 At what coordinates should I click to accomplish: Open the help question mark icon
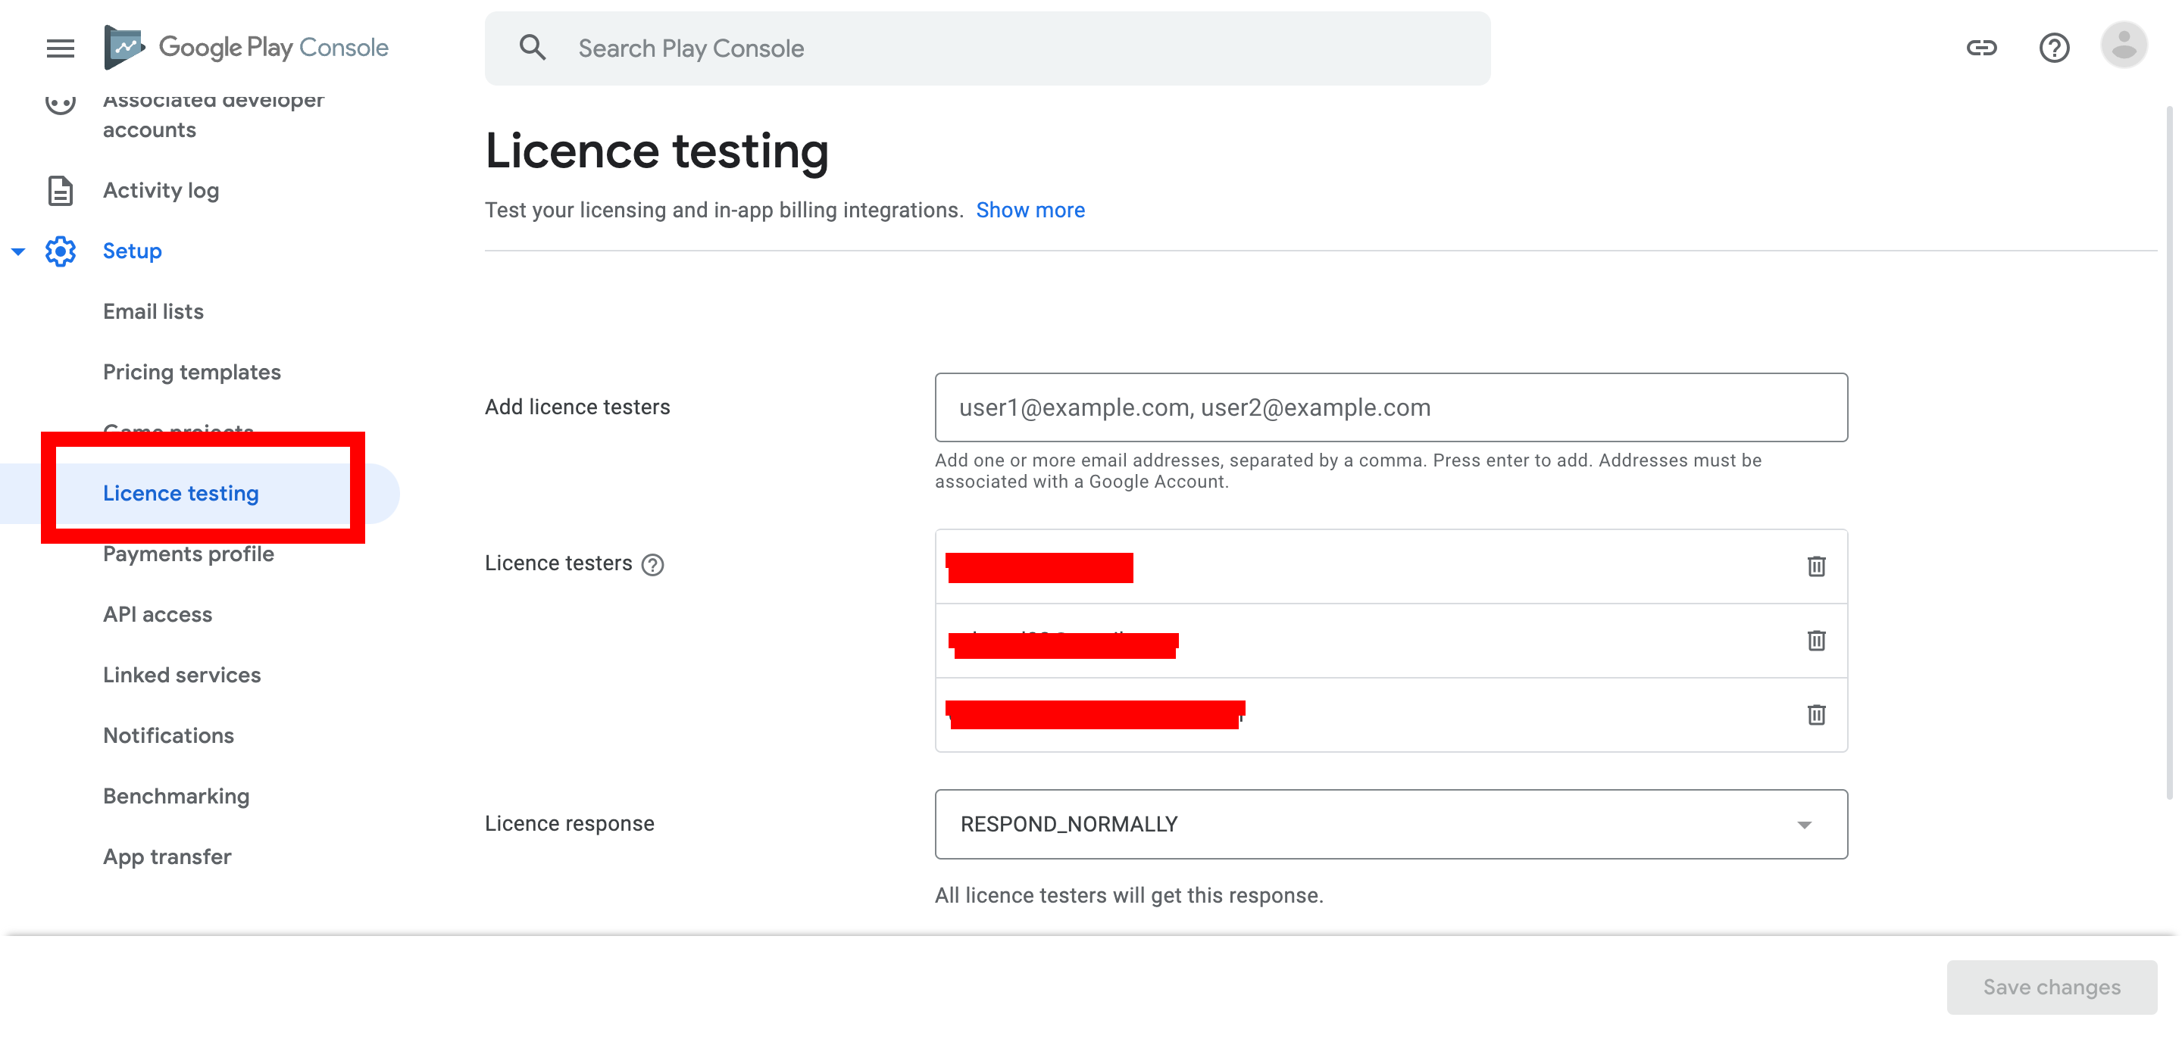(x=2053, y=48)
